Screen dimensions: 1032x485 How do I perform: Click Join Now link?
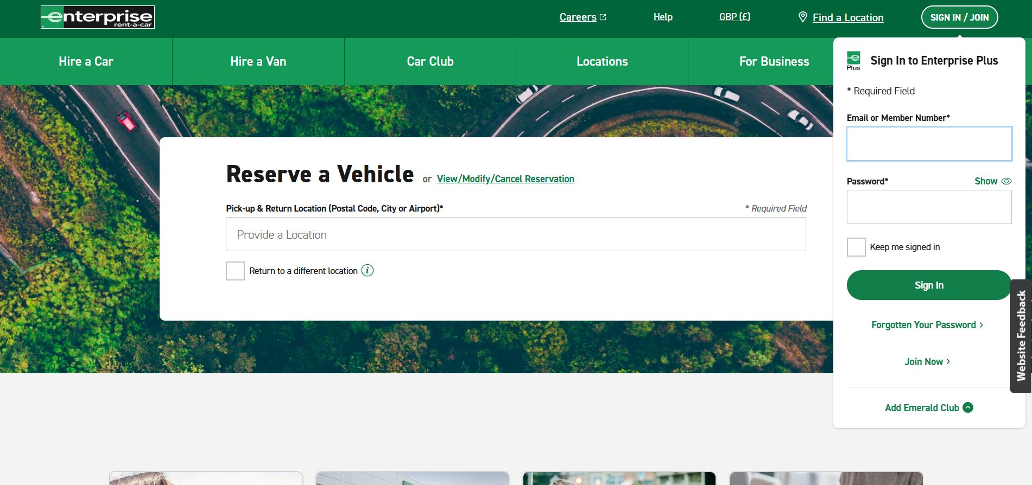(927, 362)
